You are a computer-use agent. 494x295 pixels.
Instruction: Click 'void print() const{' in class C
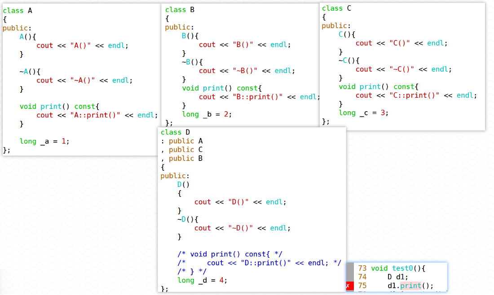coord(379,87)
